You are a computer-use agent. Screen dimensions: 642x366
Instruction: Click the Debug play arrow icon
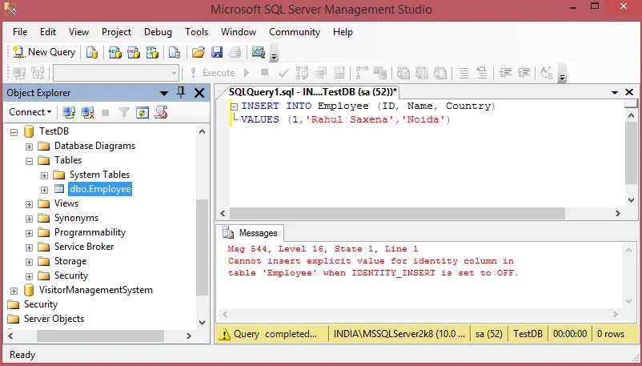(247, 73)
